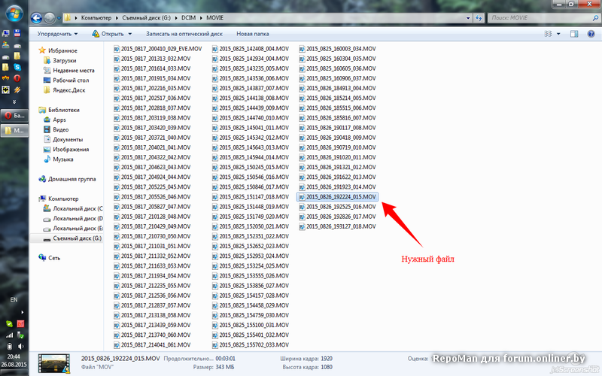Click the clock showing 20:44
Screen dimensions: 602x376
tap(14, 356)
